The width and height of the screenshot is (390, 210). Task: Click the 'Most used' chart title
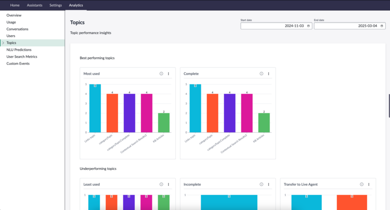92,74
